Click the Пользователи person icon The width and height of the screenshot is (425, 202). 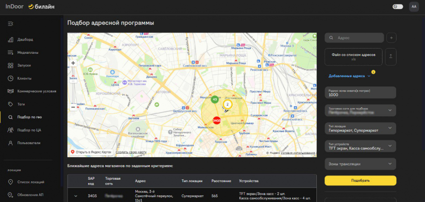pyautogui.click(x=11, y=143)
